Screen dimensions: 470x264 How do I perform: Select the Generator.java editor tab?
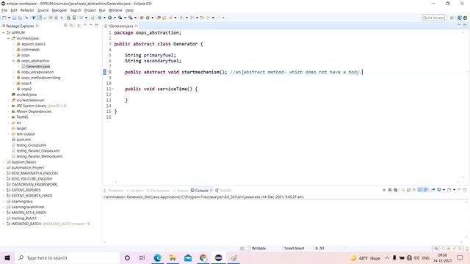coord(120,26)
